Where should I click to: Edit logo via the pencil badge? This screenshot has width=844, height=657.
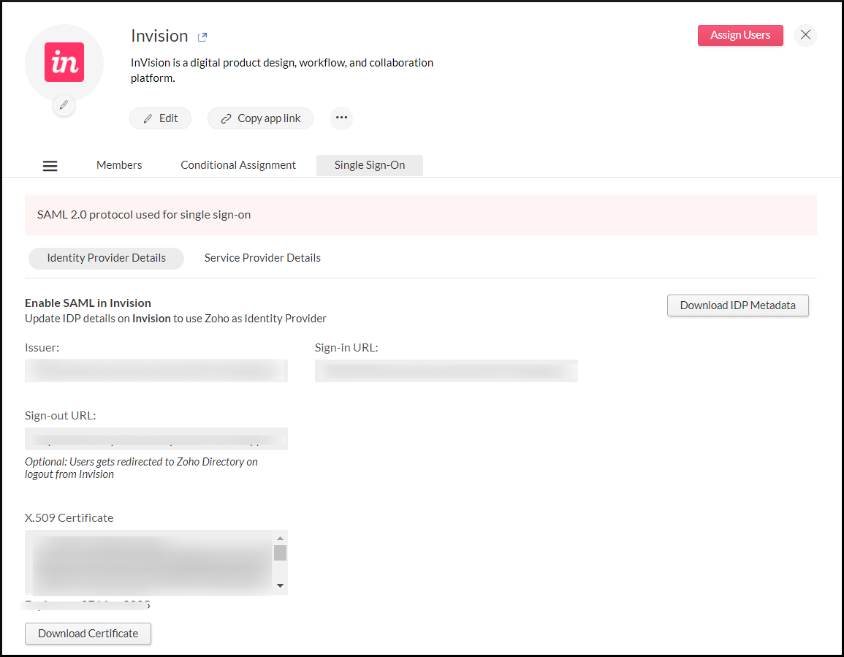[x=64, y=105]
